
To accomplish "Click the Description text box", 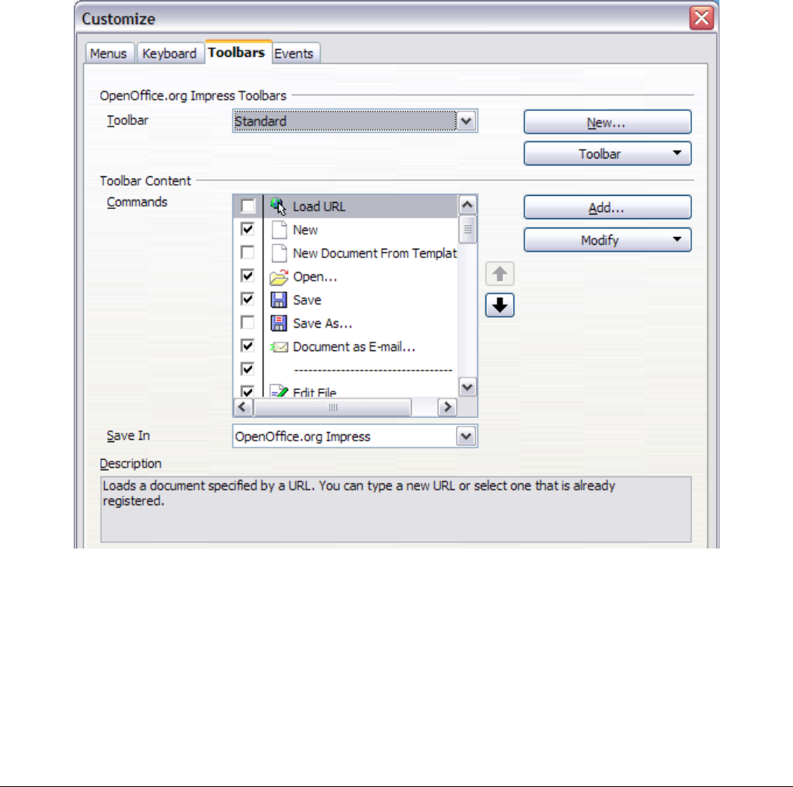I will point(396,510).
